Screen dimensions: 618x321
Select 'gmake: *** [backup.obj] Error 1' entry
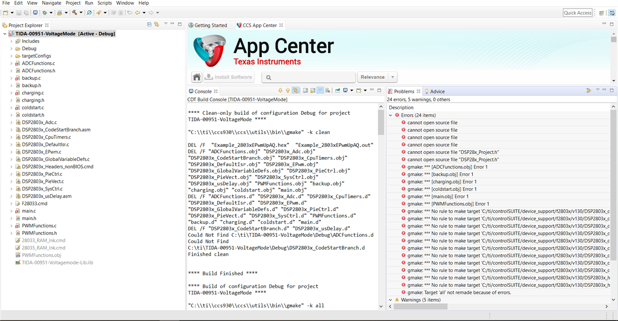(x=442, y=174)
